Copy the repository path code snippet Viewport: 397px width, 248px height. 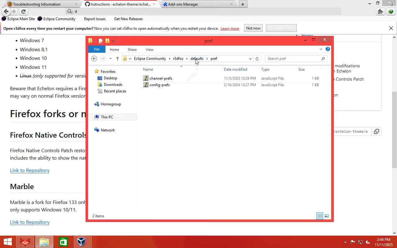click(376, 131)
